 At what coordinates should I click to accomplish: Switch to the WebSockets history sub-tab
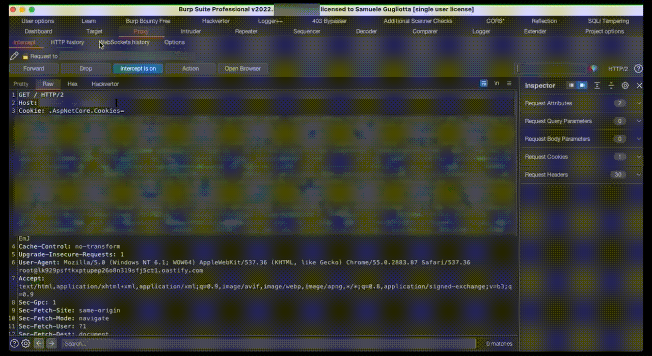coord(125,42)
